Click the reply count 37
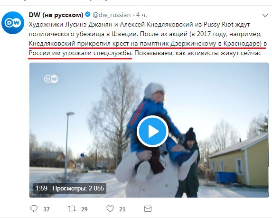The width and height of the screenshot is (272, 218). pyautogui.click(x=47, y=209)
